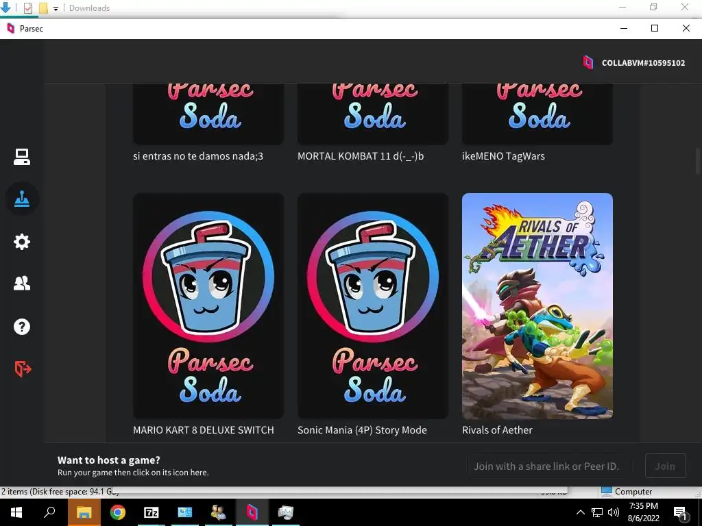Open the Computers tab in Parsec sidebar
Image resolution: width=702 pixels, height=526 pixels.
(21, 157)
